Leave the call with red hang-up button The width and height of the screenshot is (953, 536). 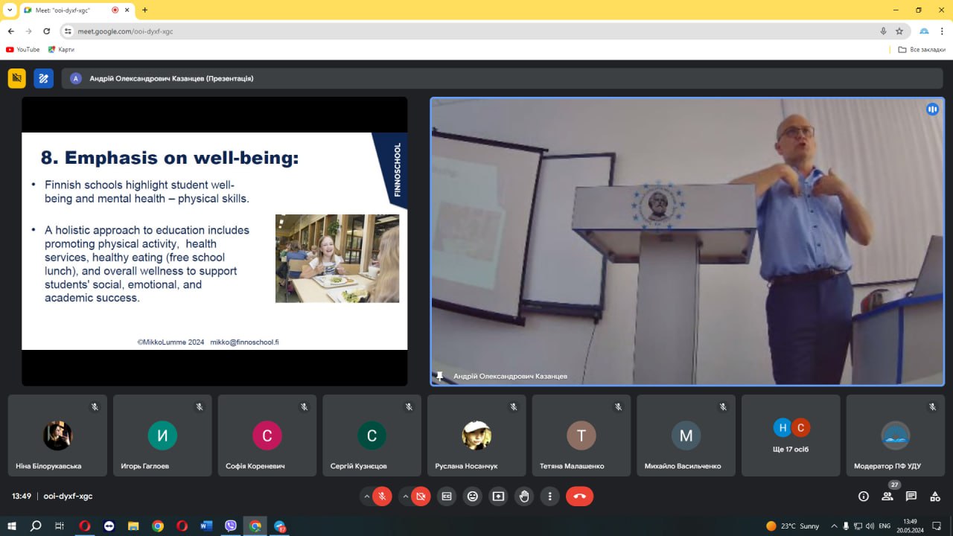pos(580,496)
